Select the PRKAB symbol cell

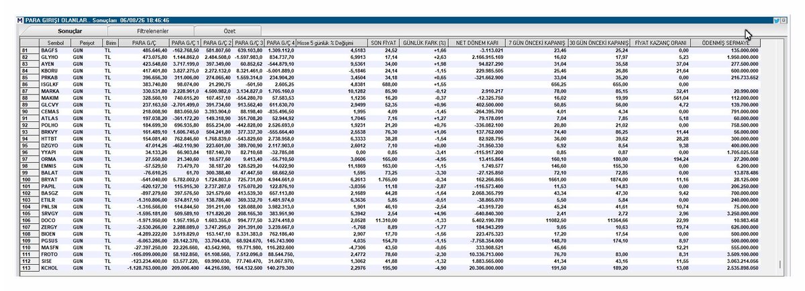click(54, 77)
